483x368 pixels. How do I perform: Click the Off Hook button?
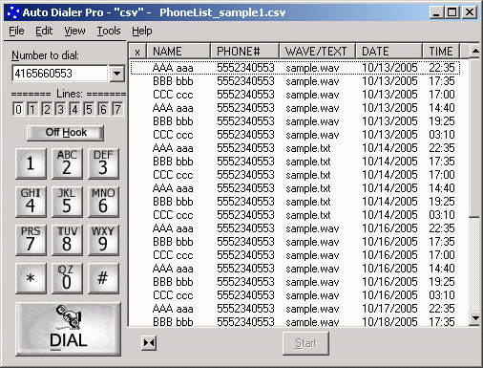[66, 133]
